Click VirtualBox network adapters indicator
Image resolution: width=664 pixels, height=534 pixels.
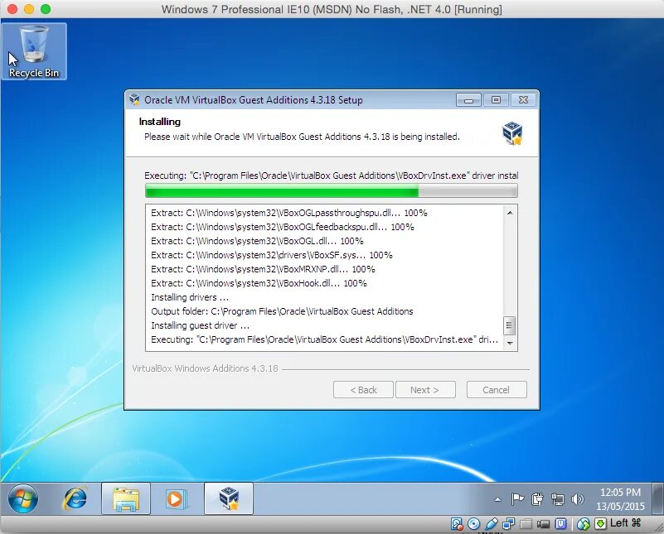pyautogui.click(x=508, y=524)
